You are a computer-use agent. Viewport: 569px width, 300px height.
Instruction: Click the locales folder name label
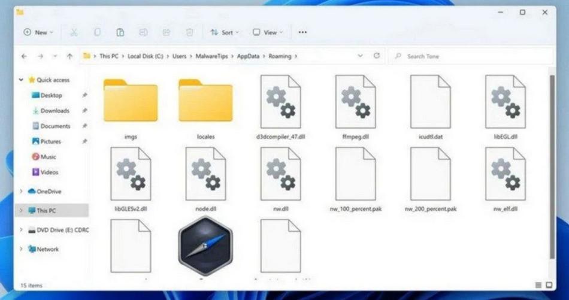(206, 137)
